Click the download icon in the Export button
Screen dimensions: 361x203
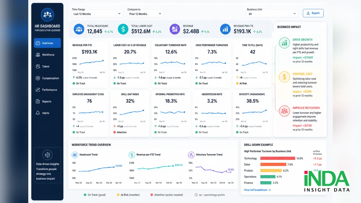(x=308, y=13)
